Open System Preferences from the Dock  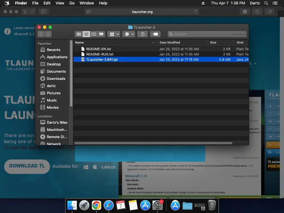(x=158, y=205)
